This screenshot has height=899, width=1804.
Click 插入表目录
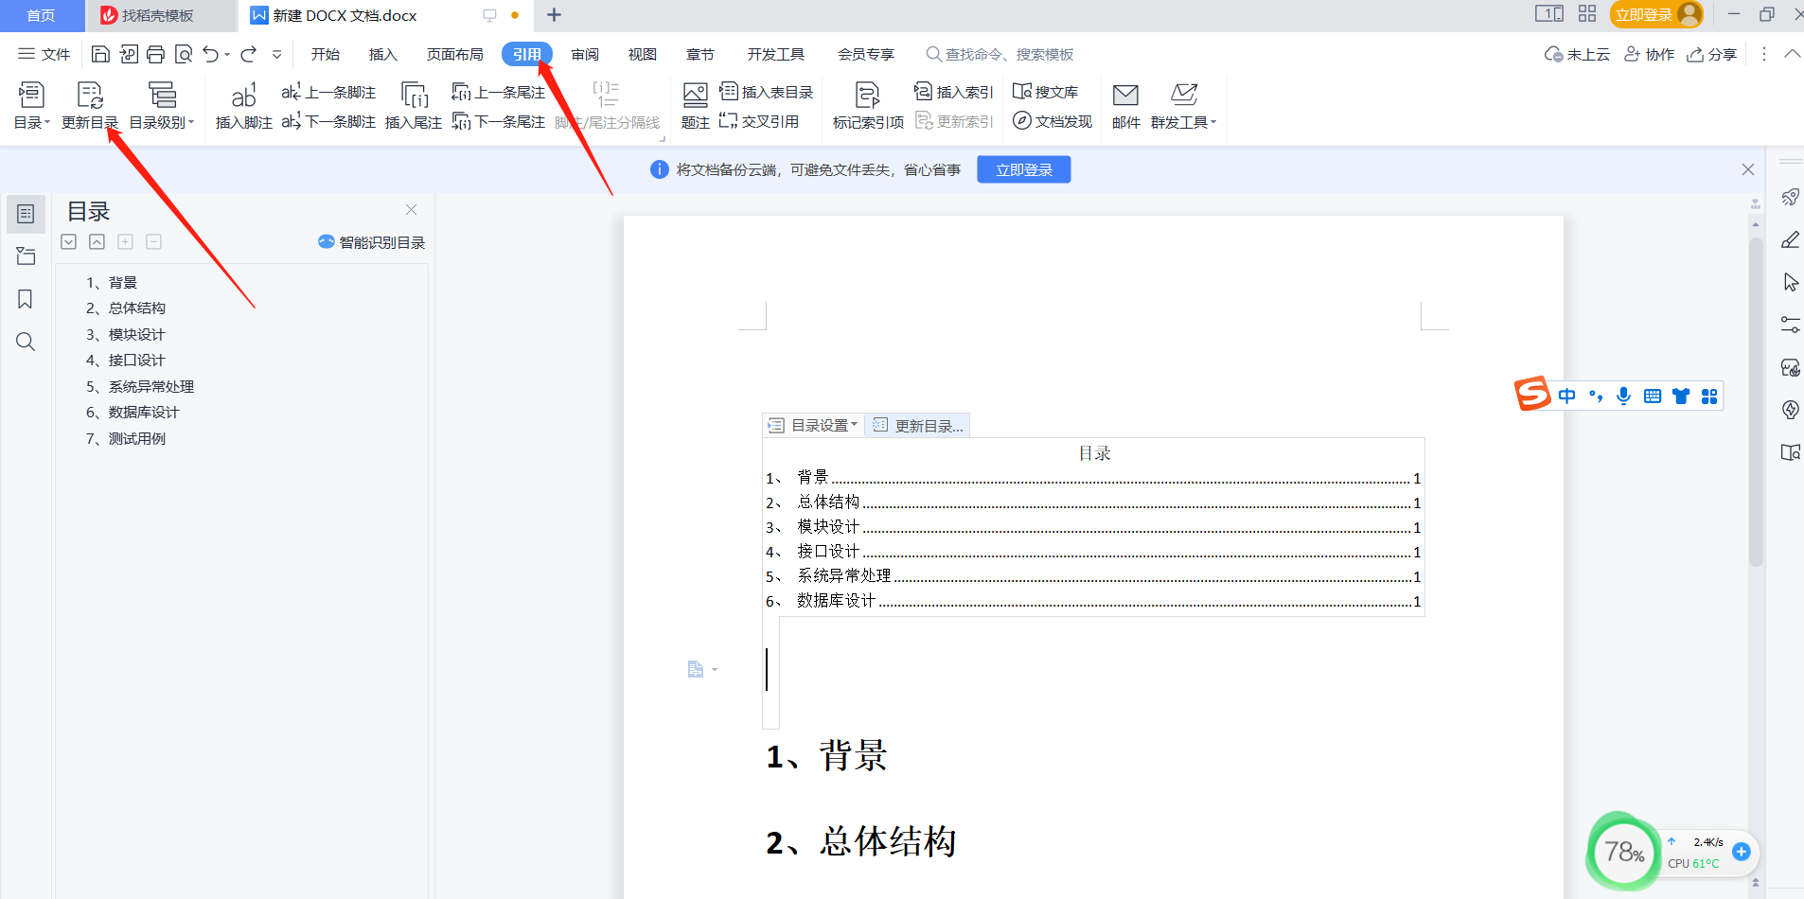coord(767,92)
